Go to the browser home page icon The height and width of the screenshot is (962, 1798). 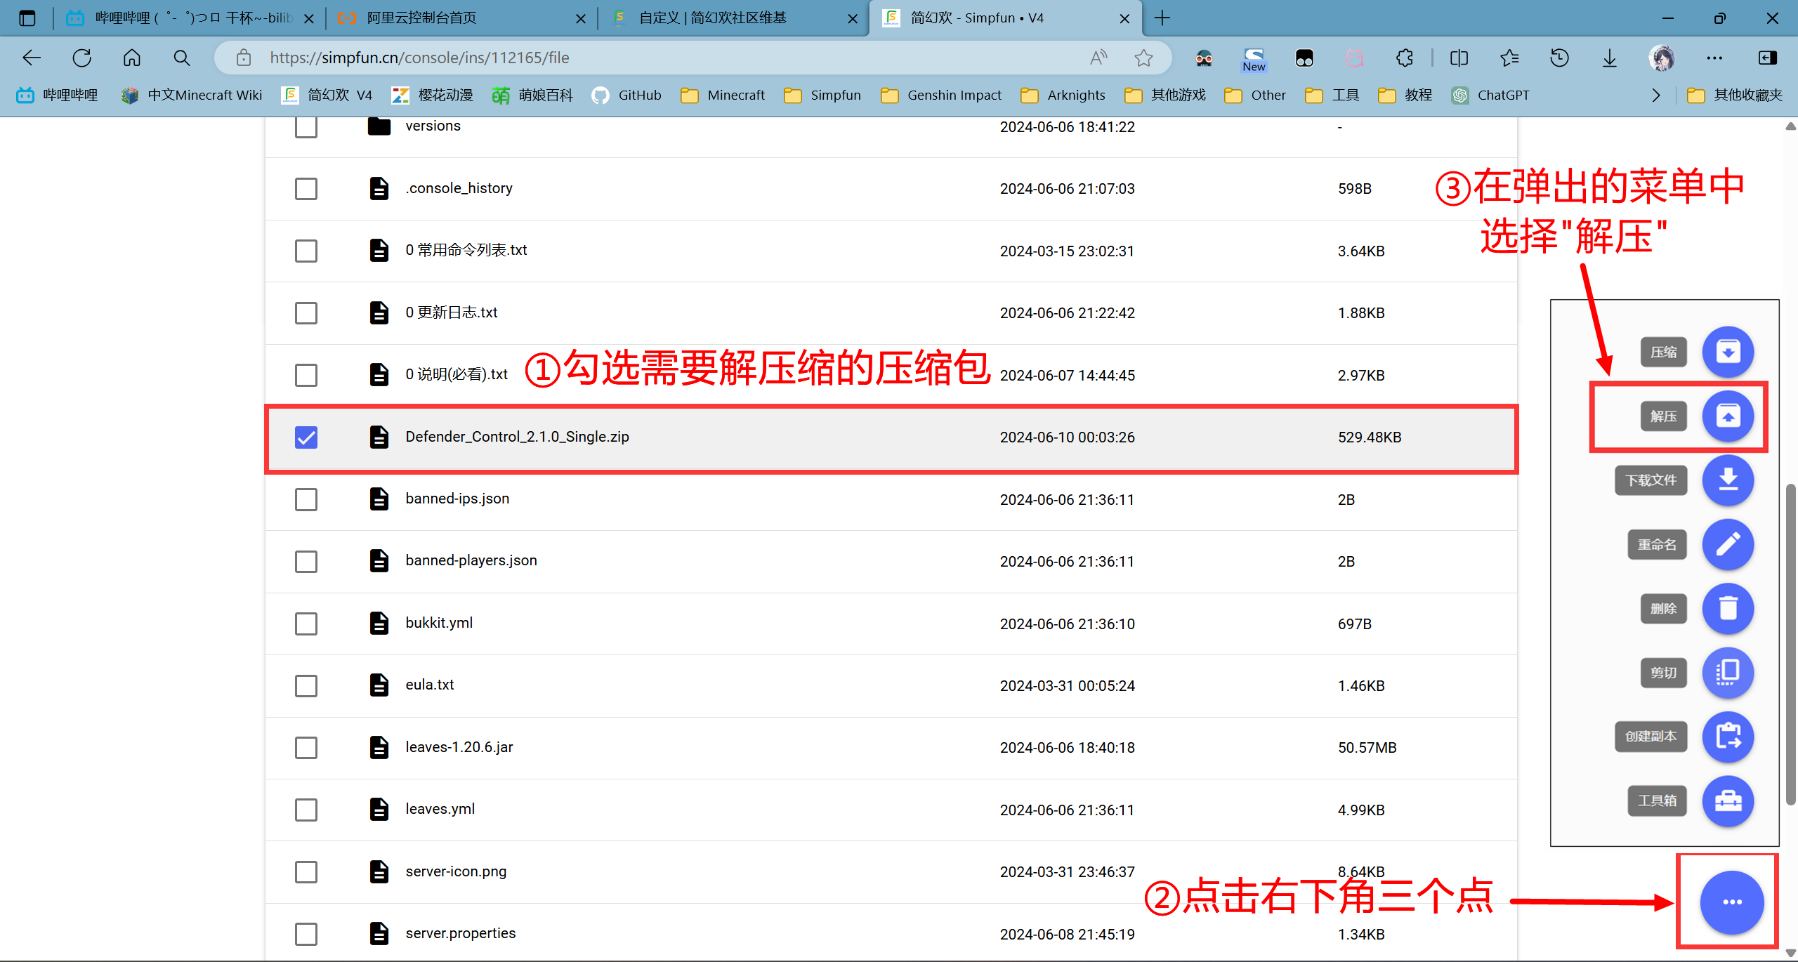(132, 58)
